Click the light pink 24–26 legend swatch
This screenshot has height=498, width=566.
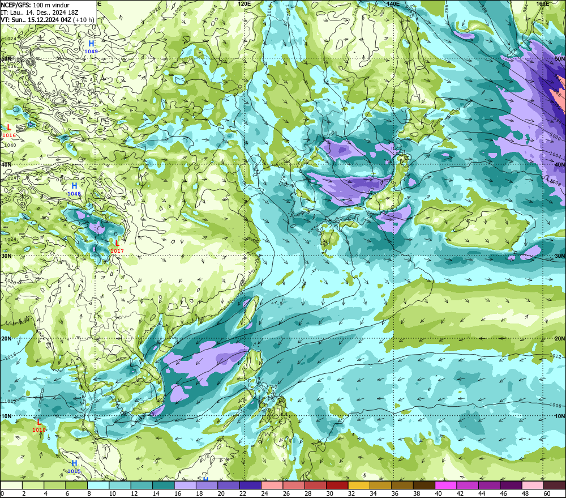(272, 485)
